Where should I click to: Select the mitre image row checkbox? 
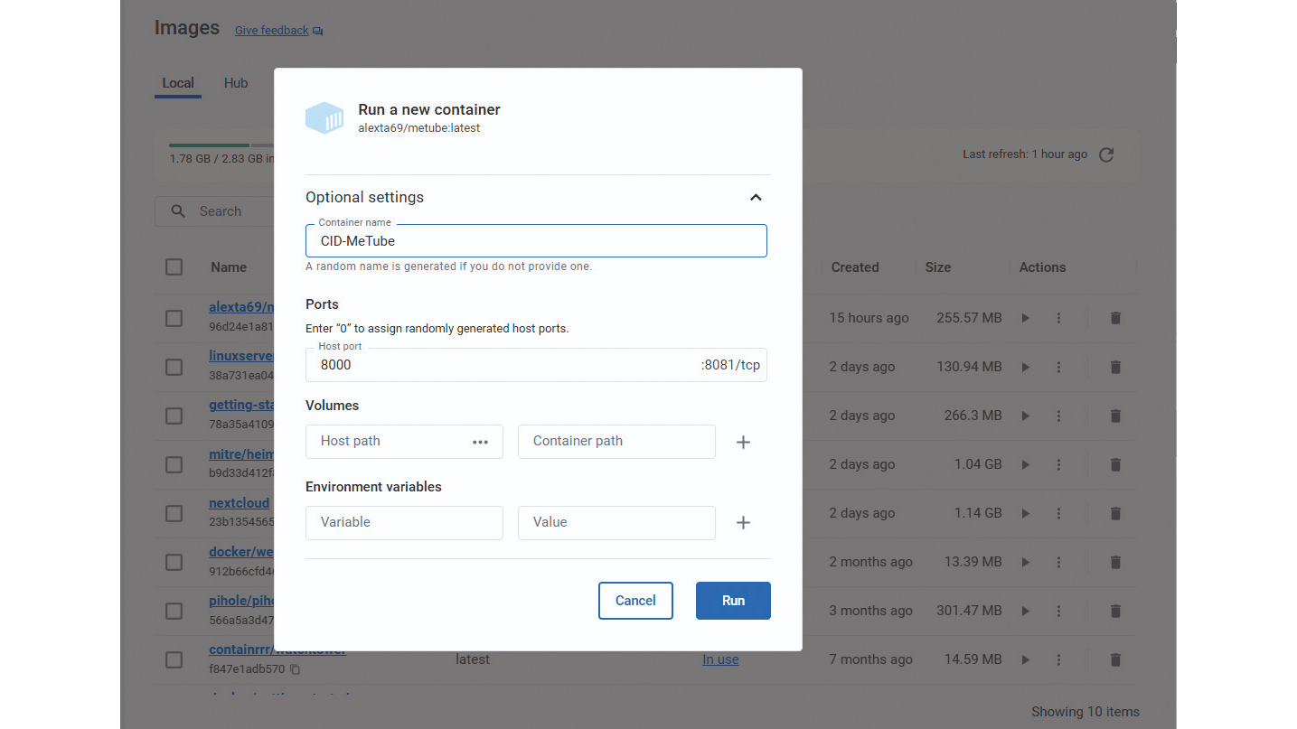(174, 464)
